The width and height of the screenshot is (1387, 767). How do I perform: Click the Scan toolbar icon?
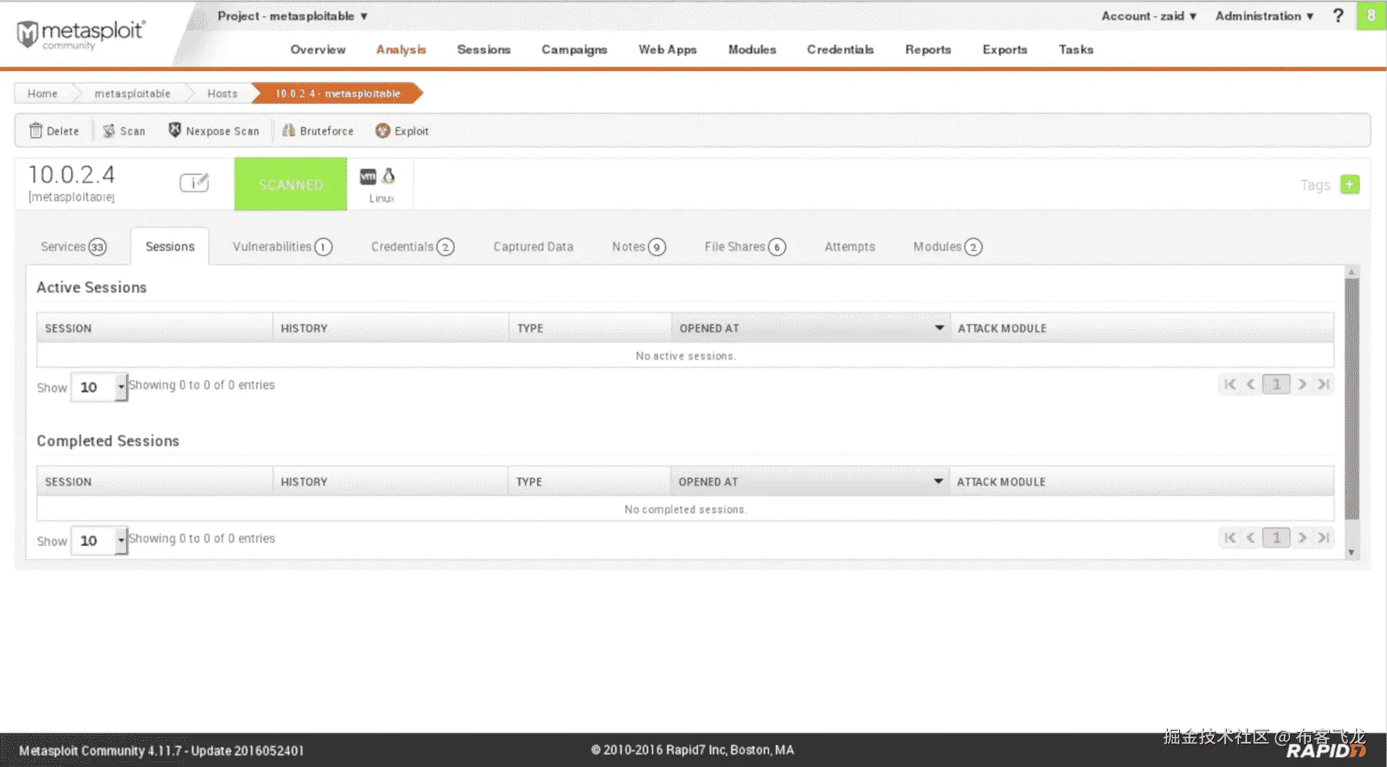[109, 131]
